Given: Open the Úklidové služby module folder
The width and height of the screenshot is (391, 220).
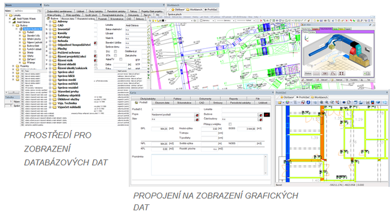Looking at the screenshot, I should click(69, 99).
